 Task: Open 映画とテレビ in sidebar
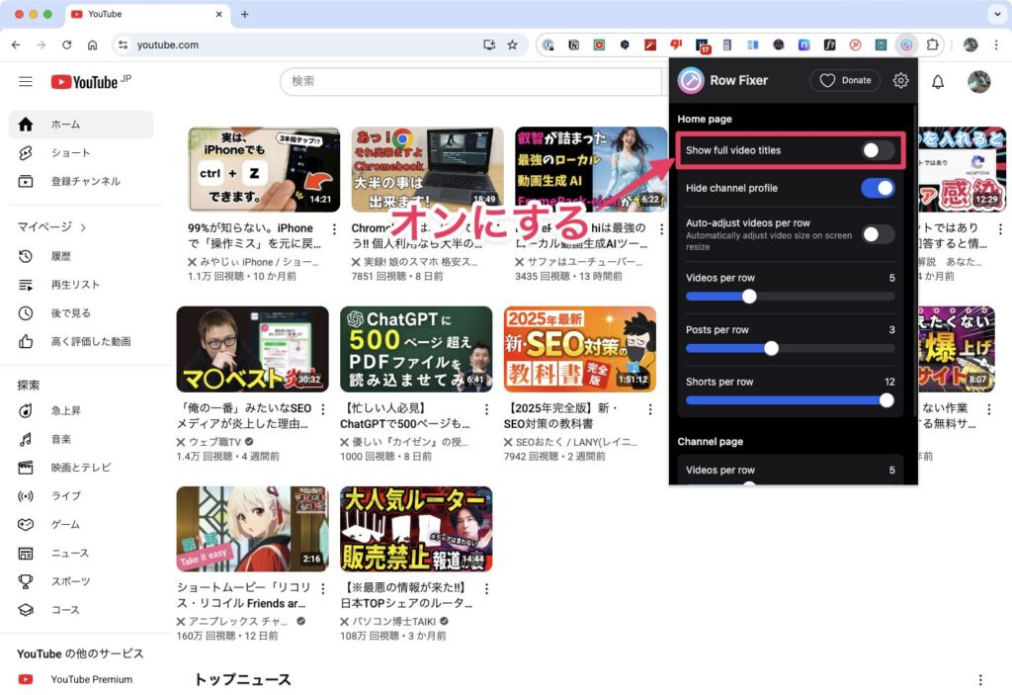[81, 467]
